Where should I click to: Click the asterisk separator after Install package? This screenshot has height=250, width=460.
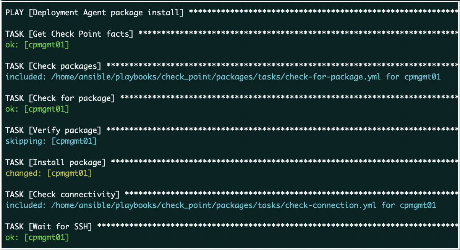(284, 162)
